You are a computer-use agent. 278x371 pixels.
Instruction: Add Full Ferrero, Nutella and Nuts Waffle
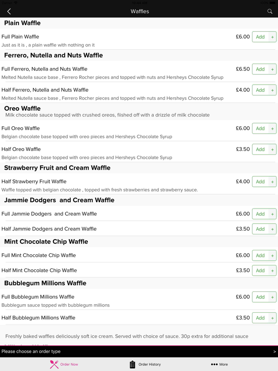click(264, 69)
